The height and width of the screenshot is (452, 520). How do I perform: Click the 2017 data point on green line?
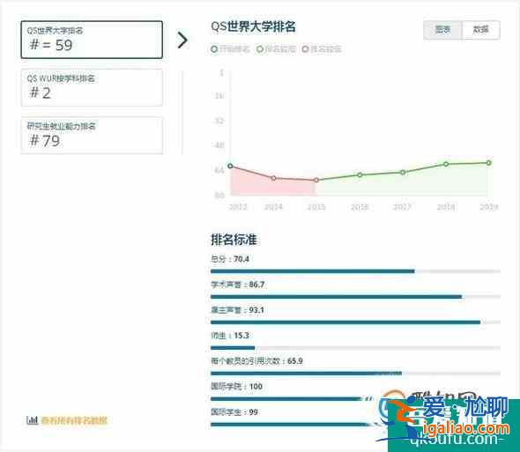point(403,172)
